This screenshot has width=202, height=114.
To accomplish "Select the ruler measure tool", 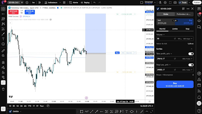I will click(x=3, y=51).
